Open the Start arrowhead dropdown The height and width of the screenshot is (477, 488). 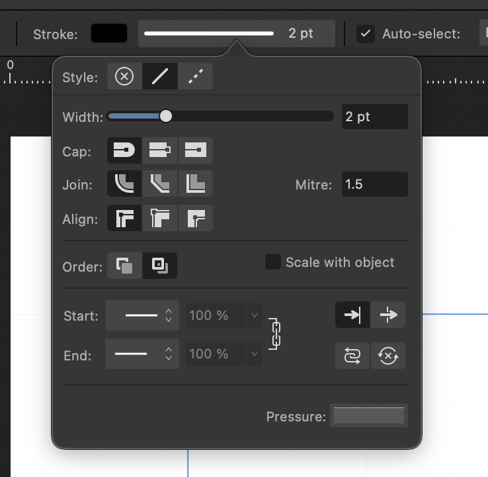[142, 315]
